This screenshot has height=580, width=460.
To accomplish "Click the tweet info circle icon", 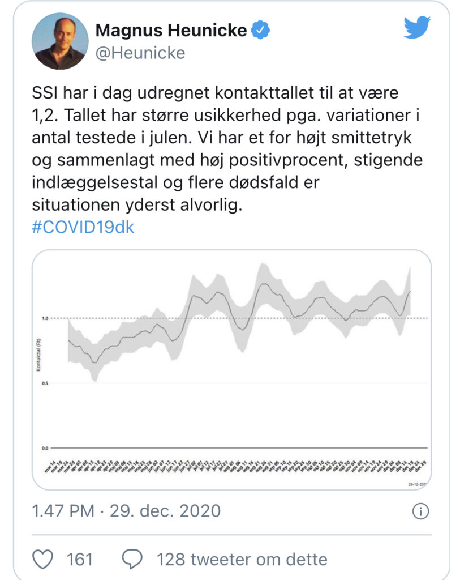I will pyautogui.click(x=420, y=511).
